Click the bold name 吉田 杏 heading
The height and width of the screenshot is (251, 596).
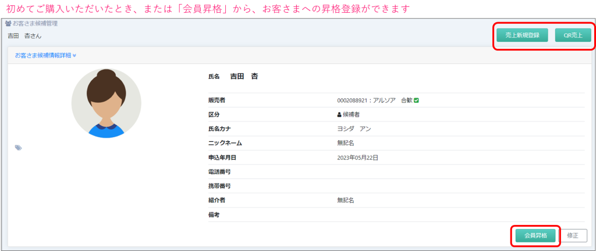[x=244, y=76]
